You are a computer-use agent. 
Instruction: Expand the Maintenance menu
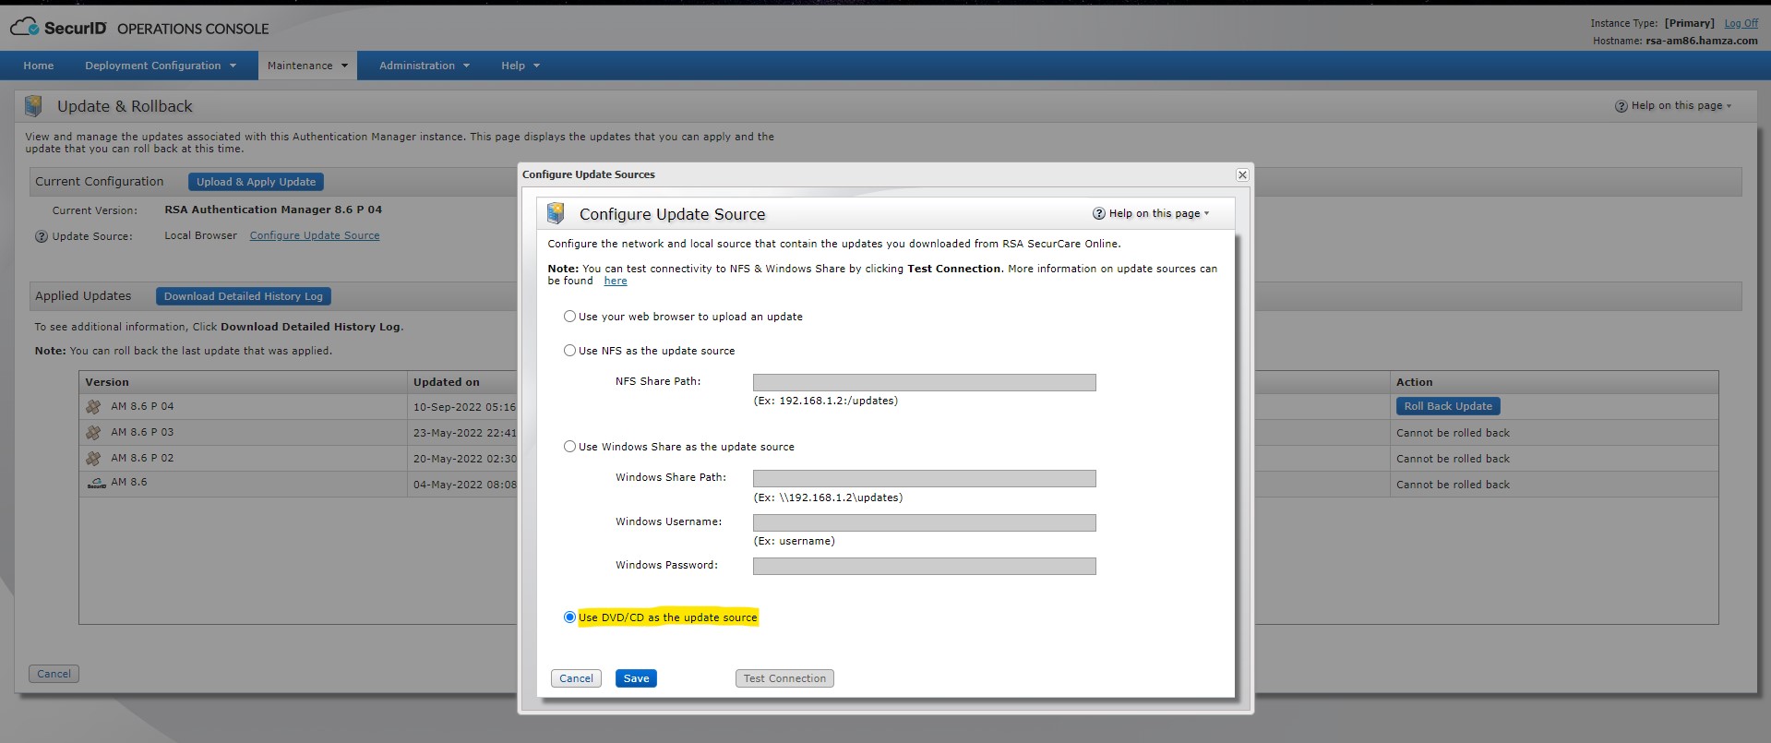pos(307,66)
